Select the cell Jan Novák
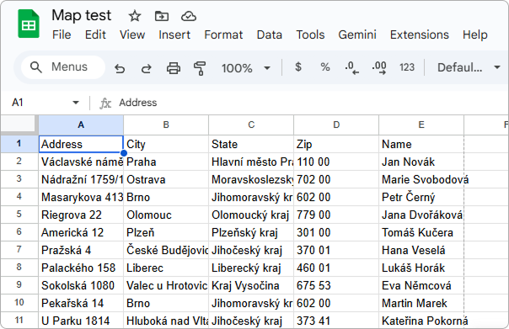Image resolution: width=509 pixels, height=329 pixels. click(421, 162)
